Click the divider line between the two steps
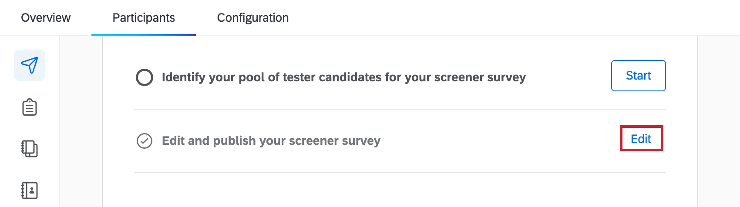The height and width of the screenshot is (207, 740). [x=400, y=109]
